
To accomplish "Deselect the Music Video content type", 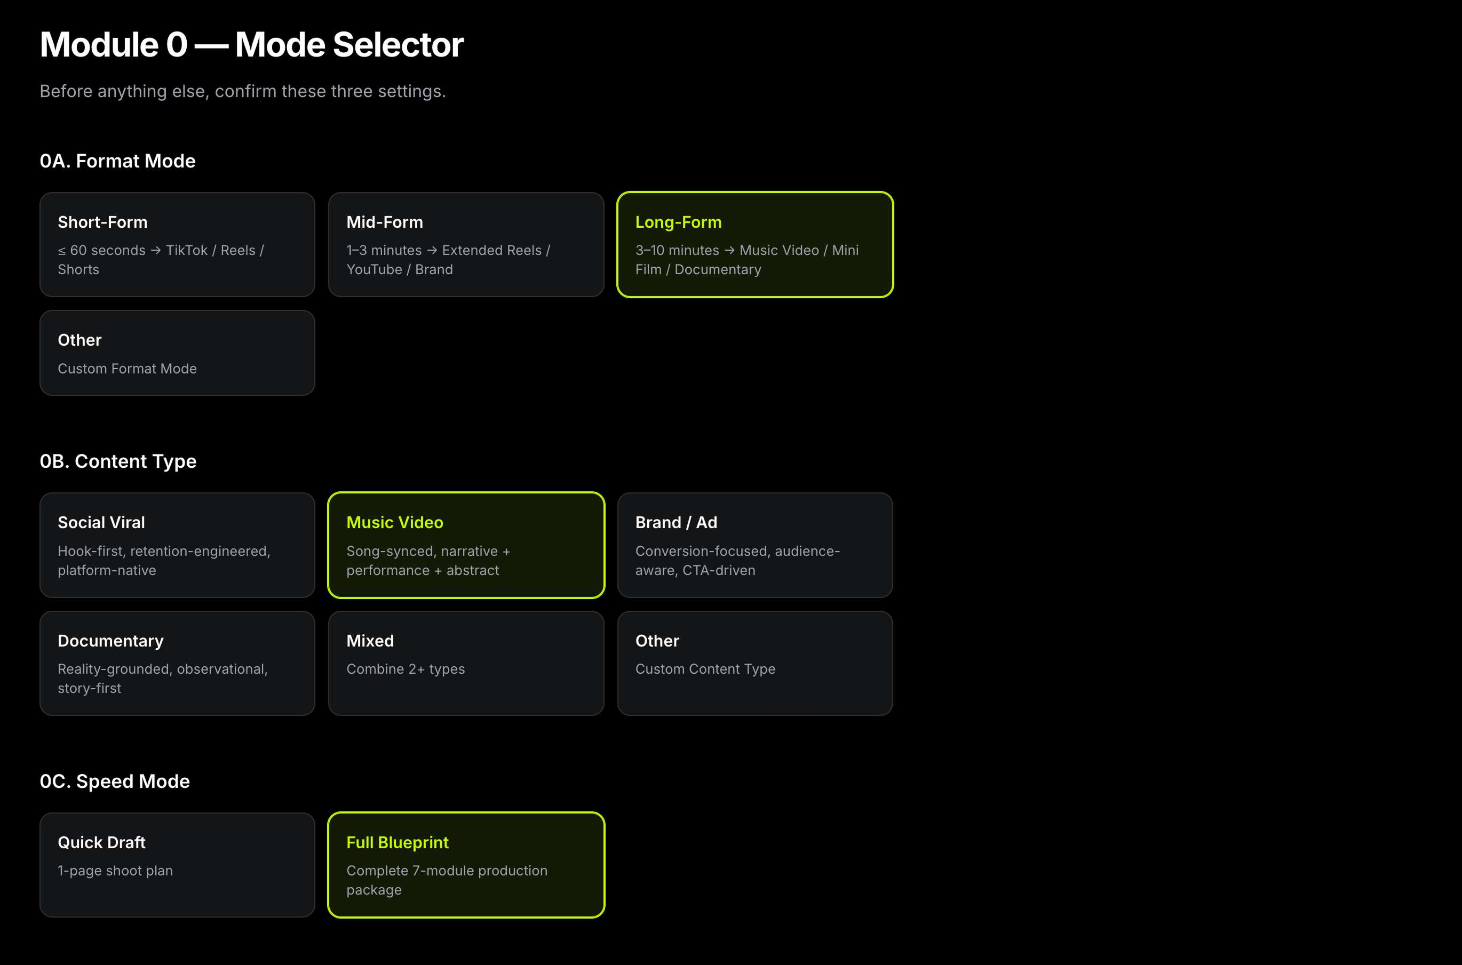I will (466, 545).
